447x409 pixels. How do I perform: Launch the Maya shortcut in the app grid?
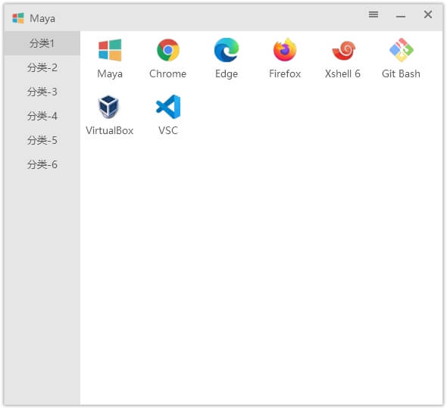[x=110, y=58]
